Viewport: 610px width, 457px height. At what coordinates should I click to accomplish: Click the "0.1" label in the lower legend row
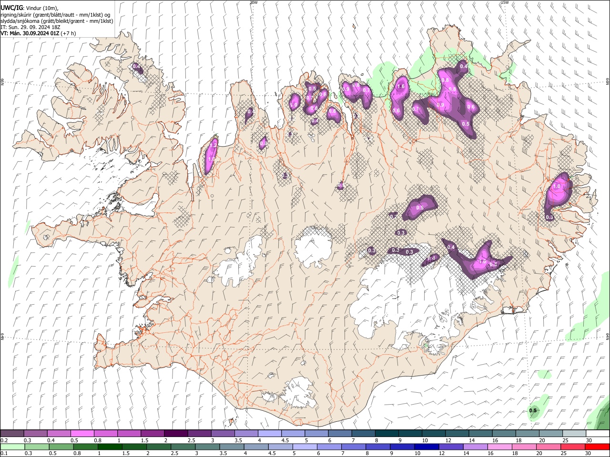[x=4, y=453]
